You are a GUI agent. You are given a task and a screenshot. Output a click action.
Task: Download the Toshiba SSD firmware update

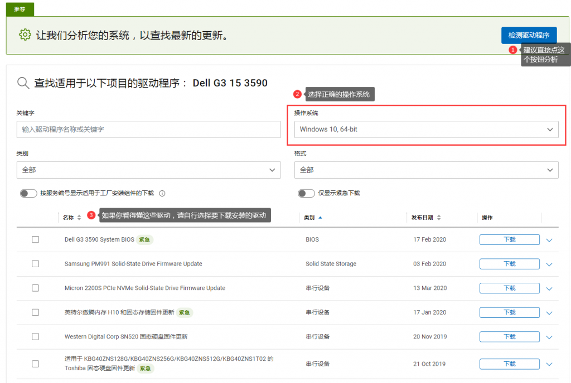[x=509, y=364]
